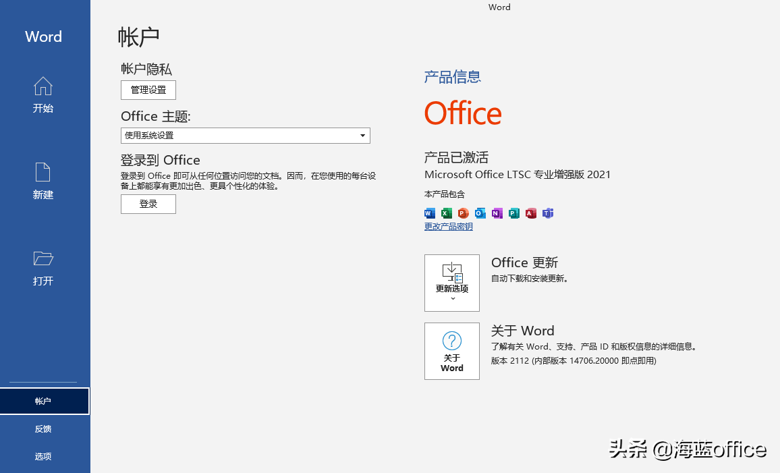Select 新建 (New) in the sidebar
780x473 pixels.
pyautogui.click(x=43, y=181)
